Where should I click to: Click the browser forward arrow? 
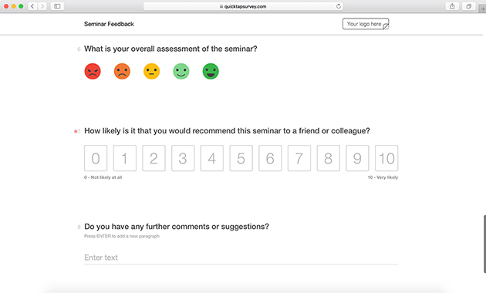42,6
